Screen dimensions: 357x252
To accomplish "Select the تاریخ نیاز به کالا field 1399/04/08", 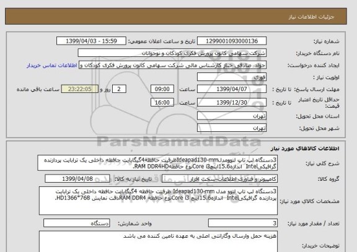I will click(x=77, y=179).
